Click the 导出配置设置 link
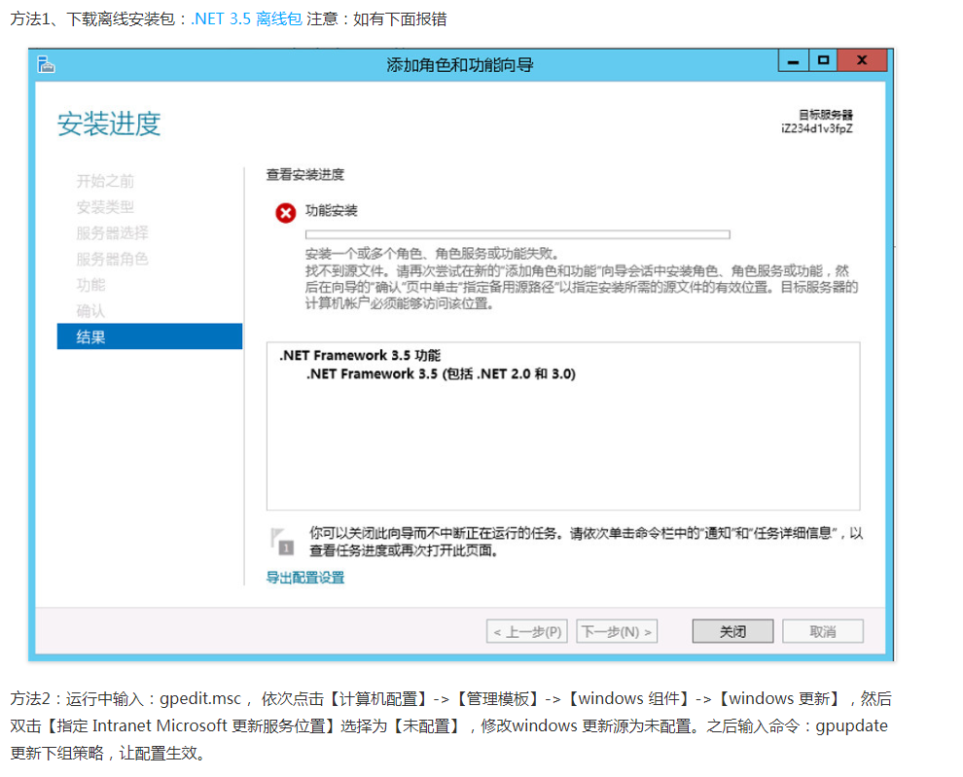 [x=305, y=578]
